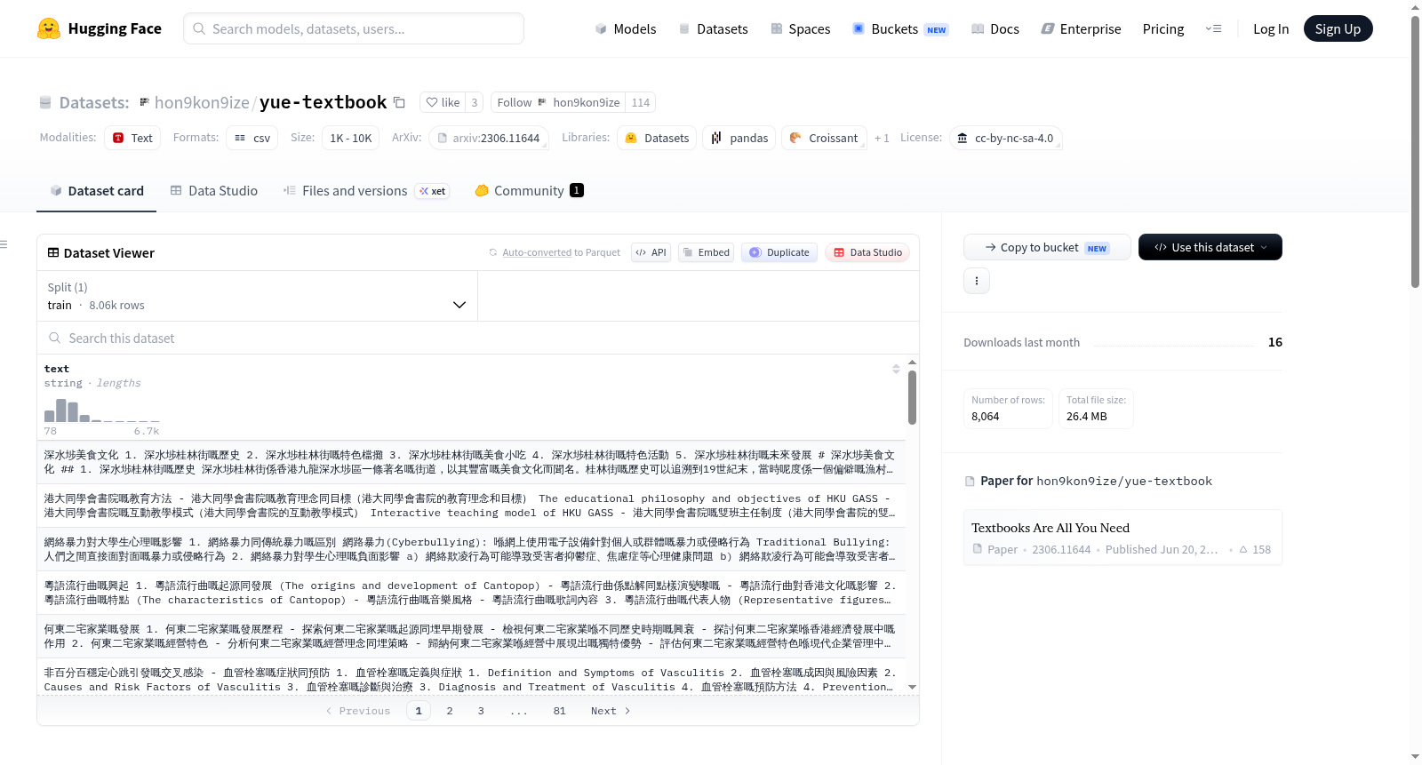Click Log In link
This screenshot has height=765, width=1422.
[1271, 29]
